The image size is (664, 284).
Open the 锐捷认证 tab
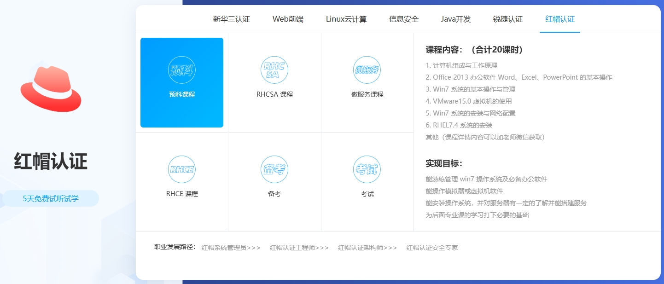(508, 19)
